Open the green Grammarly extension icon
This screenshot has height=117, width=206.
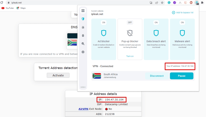169,2
